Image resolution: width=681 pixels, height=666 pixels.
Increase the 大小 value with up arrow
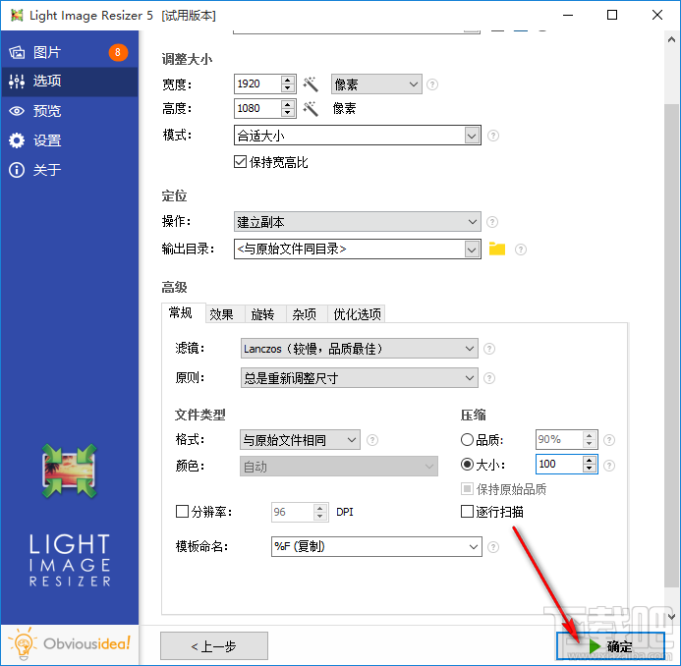[590, 460]
